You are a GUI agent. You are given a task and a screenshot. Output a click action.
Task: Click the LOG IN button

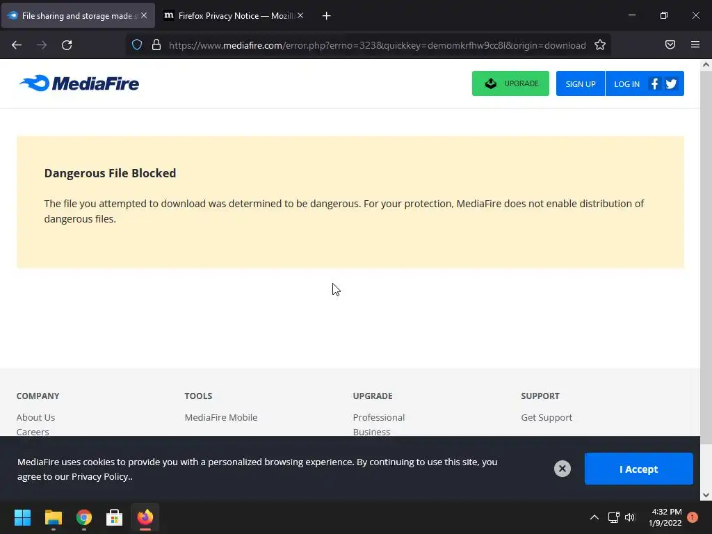point(626,83)
